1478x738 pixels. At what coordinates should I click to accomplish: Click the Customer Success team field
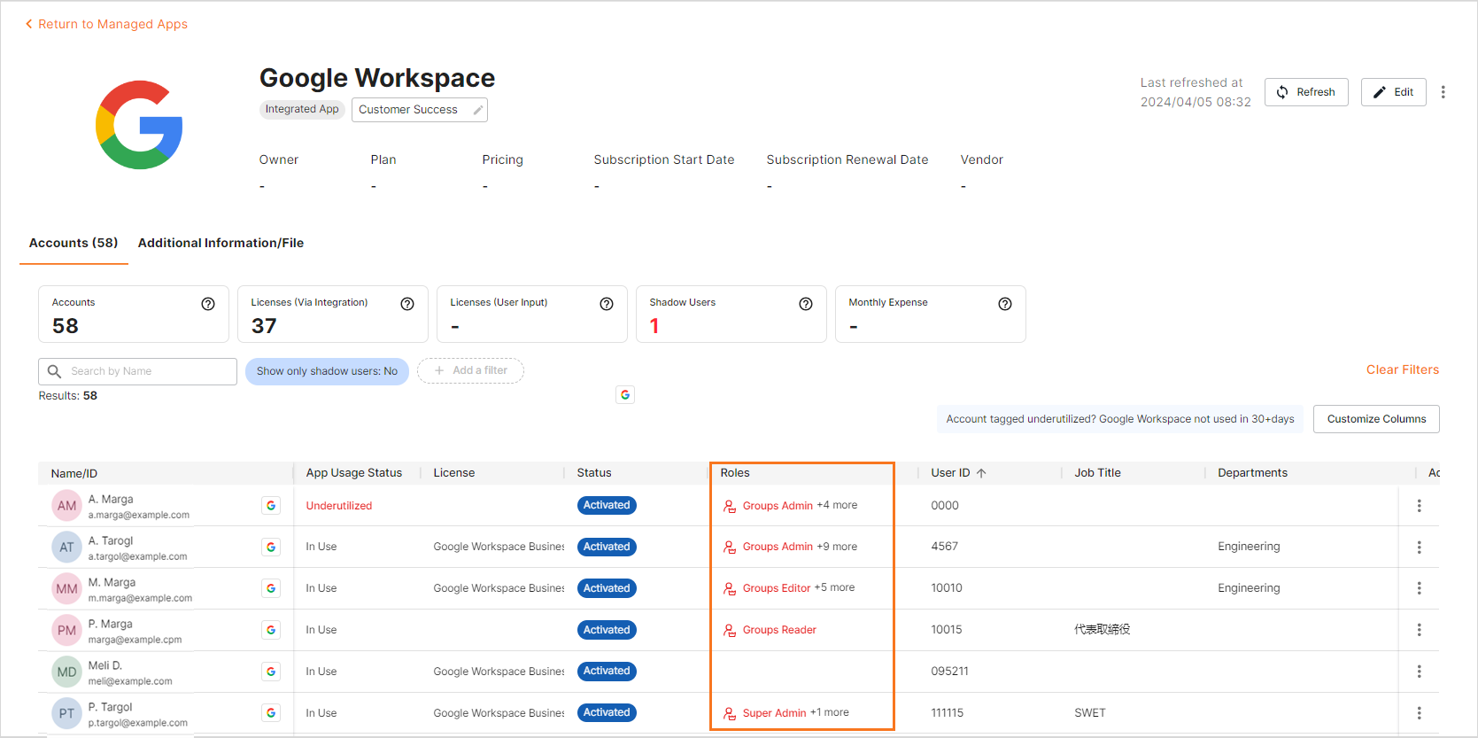420,110
